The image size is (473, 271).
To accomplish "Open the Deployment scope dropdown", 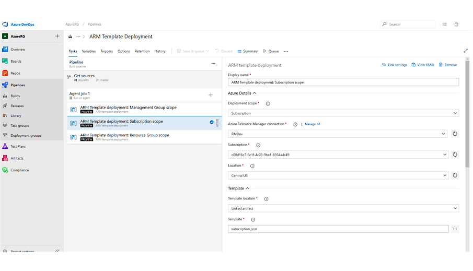I will [x=343, y=113].
